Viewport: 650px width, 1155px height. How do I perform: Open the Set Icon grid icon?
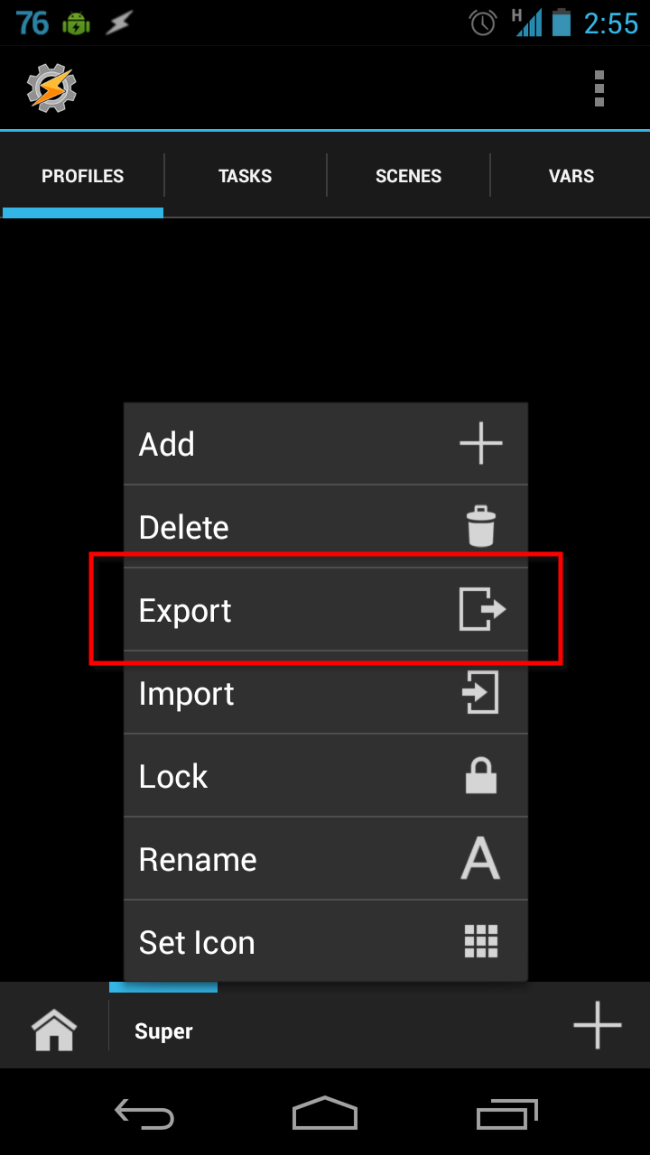(481, 941)
